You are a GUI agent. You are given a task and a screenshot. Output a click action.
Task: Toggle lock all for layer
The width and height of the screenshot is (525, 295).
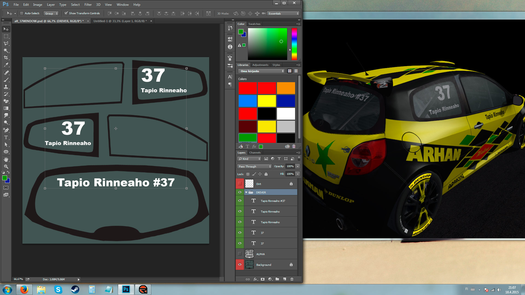(266, 174)
